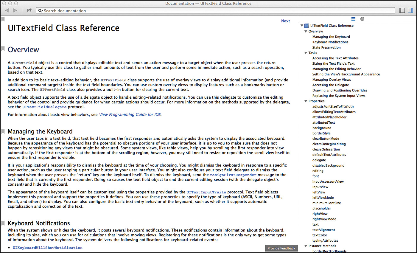Select the borderStyle property
Viewport: 417px width, 253px height.
coord(321,133)
